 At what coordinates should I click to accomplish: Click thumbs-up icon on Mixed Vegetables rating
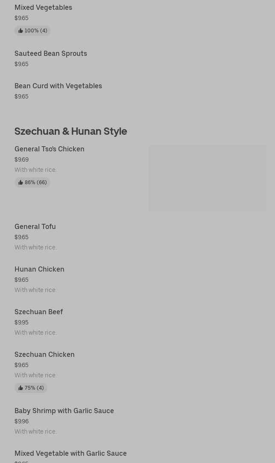point(20,31)
